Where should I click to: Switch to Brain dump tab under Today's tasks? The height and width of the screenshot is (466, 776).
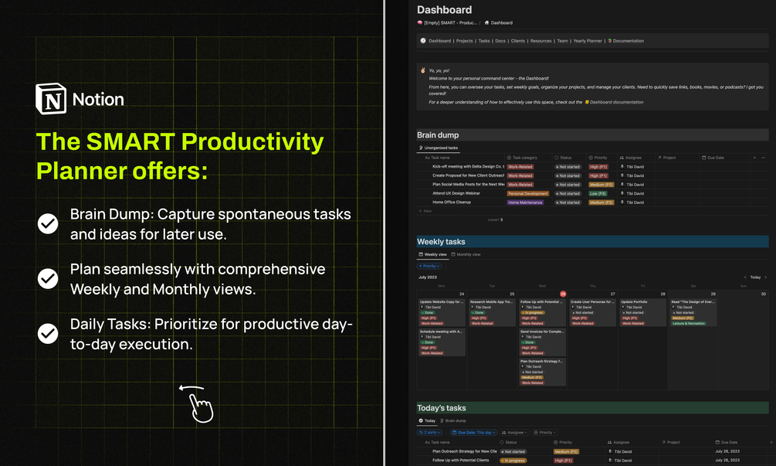(452, 420)
